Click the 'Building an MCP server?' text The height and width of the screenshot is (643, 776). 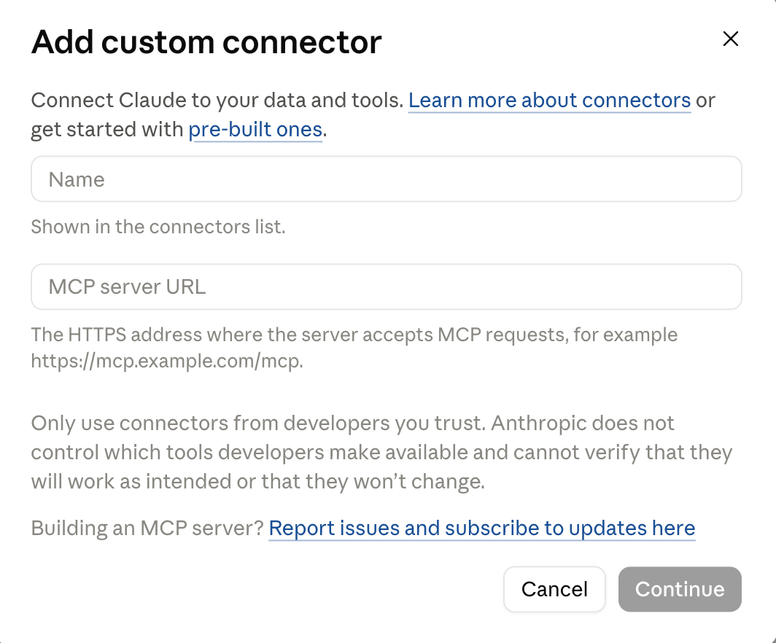tap(147, 529)
